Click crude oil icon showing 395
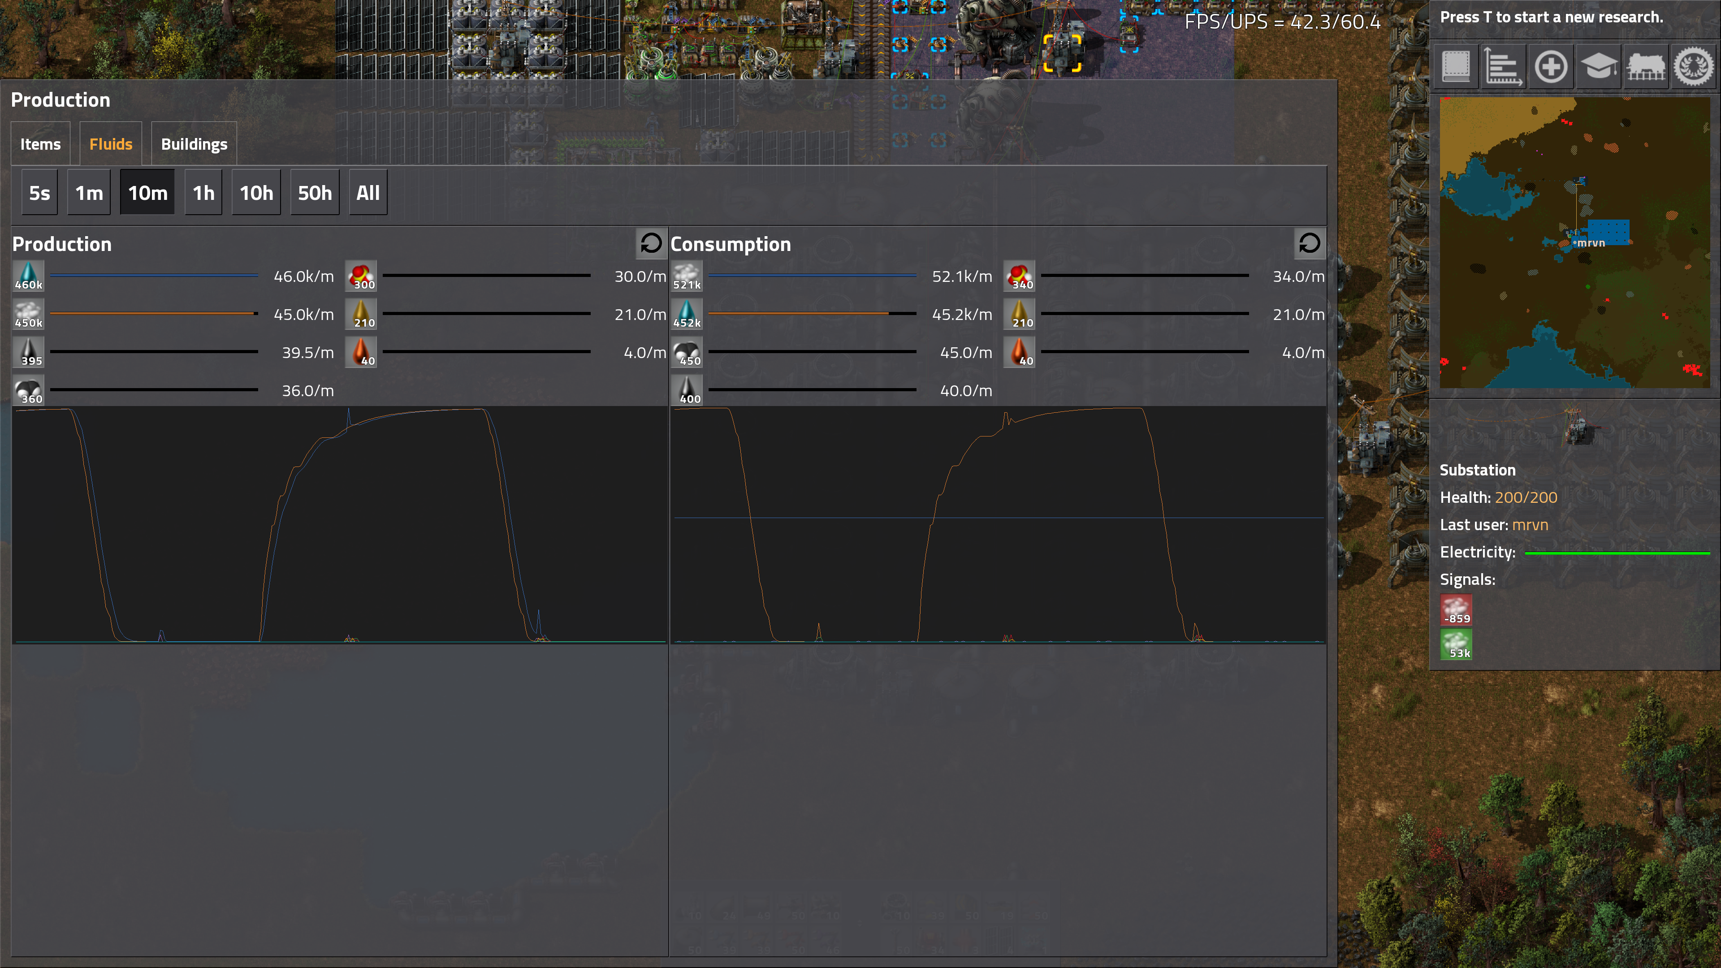The image size is (1721, 968). click(x=28, y=352)
